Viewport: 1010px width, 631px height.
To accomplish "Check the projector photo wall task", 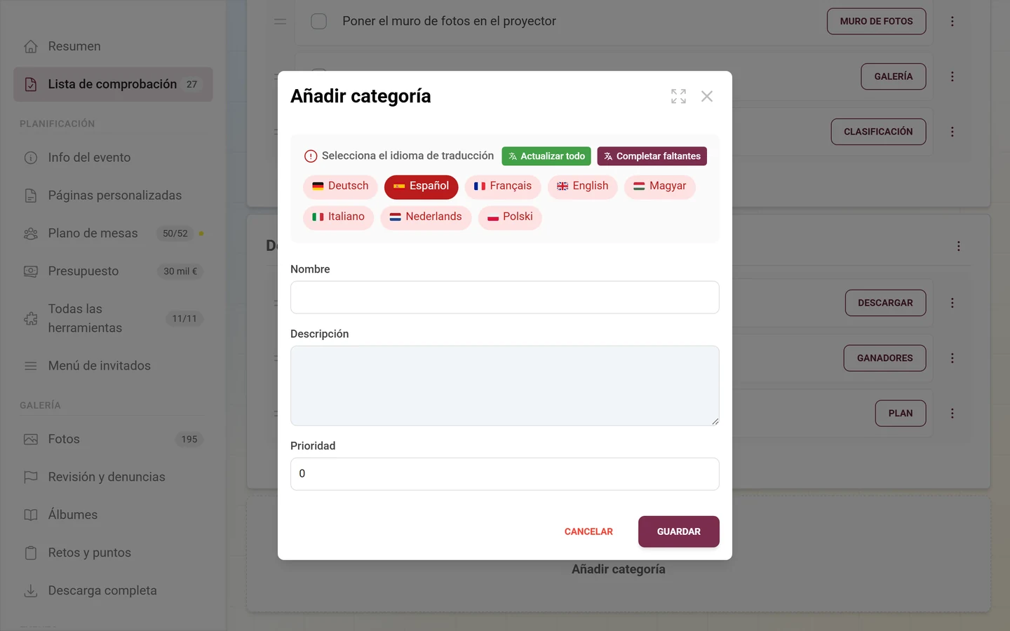I will click(318, 21).
